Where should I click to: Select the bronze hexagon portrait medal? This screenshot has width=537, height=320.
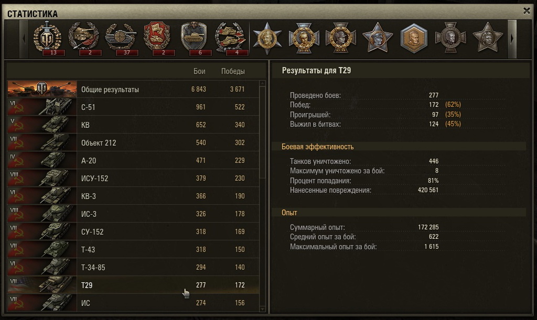click(x=414, y=38)
